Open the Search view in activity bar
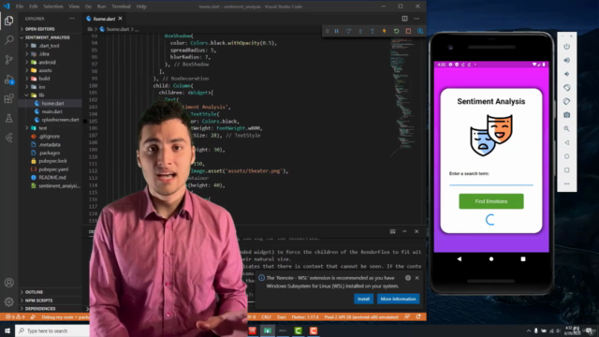The image size is (599, 337). coord(8,39)
